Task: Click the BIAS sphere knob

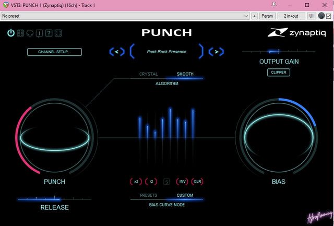Action: [279, 137]
